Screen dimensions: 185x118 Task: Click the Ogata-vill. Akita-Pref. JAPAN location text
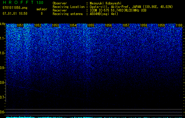131,7
